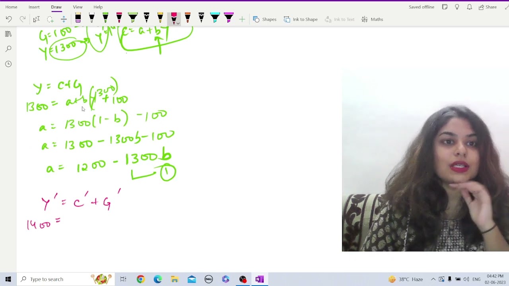Open the sidebar Search icon
This screenshot has width=509, height=286.
[8, 49]
